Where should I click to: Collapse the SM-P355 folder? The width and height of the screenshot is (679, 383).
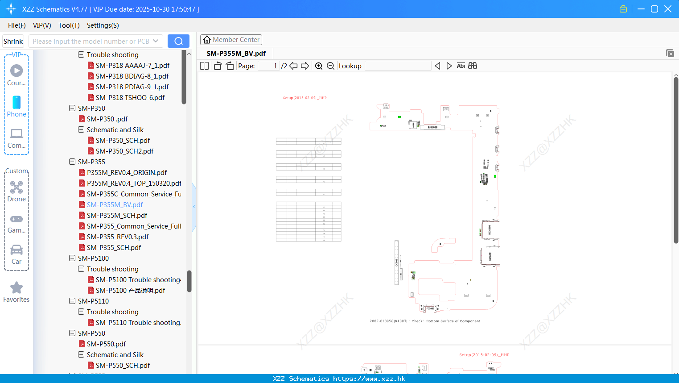(72, 162)
